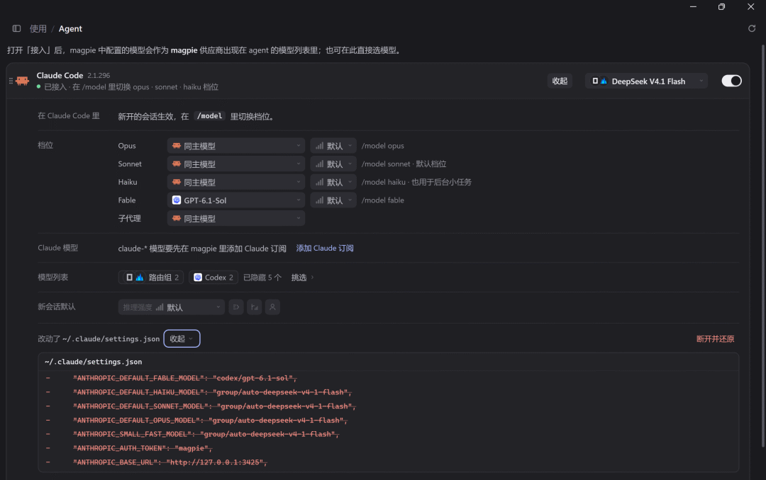Click the 路由组 2 model chip

(x=151, y=278)
